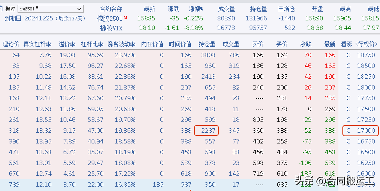Image resolution: width=380 pixels, height=191 pixels.
Task: Sort by 内在价值 column header
Action: pyautogui.click(x=152, y=44)
